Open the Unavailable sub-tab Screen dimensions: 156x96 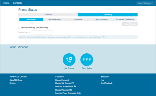pyautogui.click(x=78, y=19)
